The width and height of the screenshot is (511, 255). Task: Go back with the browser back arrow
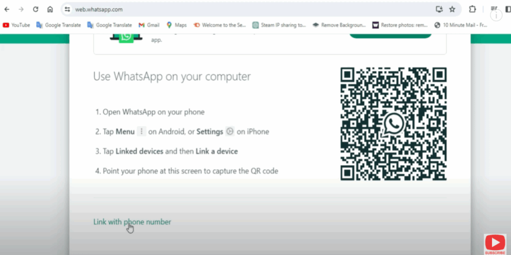pyautogui.click(x=7, y=9)
